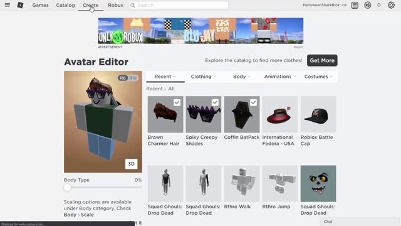Click the Roblox Battle Cap name link
Viewport: 401px width, 226px height.
(316, 141)
